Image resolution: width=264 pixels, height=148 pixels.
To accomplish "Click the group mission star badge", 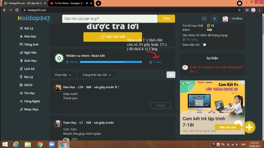I will pyautogui.click(x=59, y=58).
